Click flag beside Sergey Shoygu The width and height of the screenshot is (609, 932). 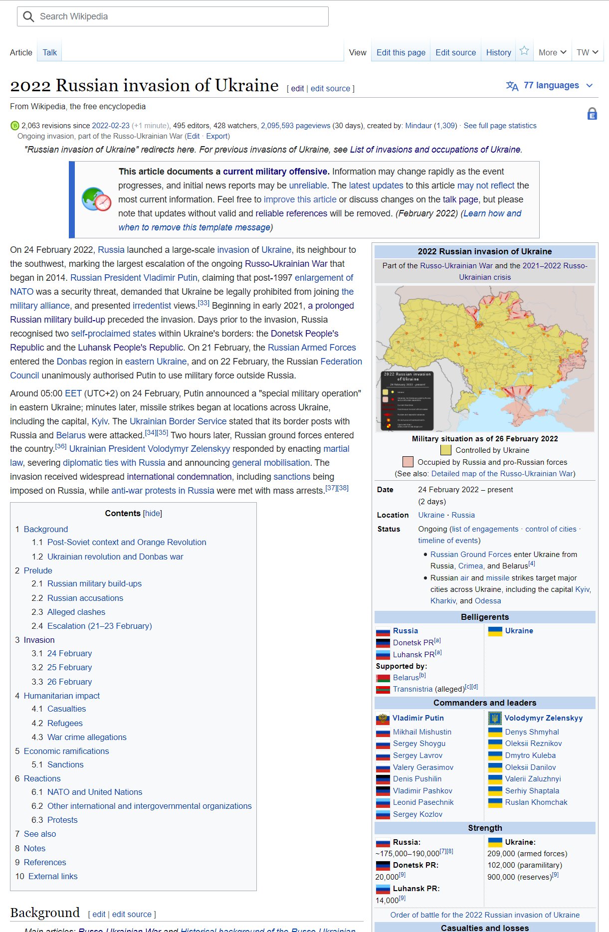383,744
